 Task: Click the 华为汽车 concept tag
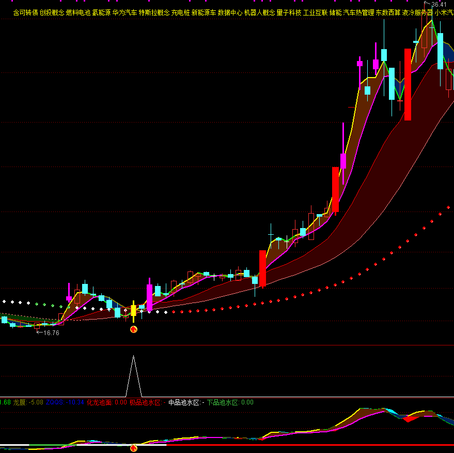pos(124,12)
